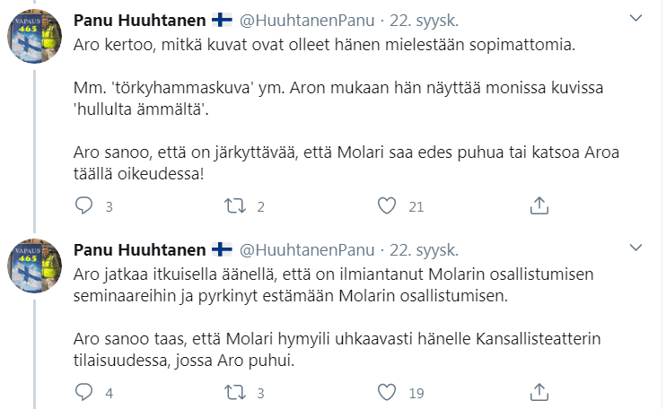Image resolution: width=666 pixels, height=409 pixels.
Task: Retweet the second tweet with 3 retweets
Action: click(235, 392)
